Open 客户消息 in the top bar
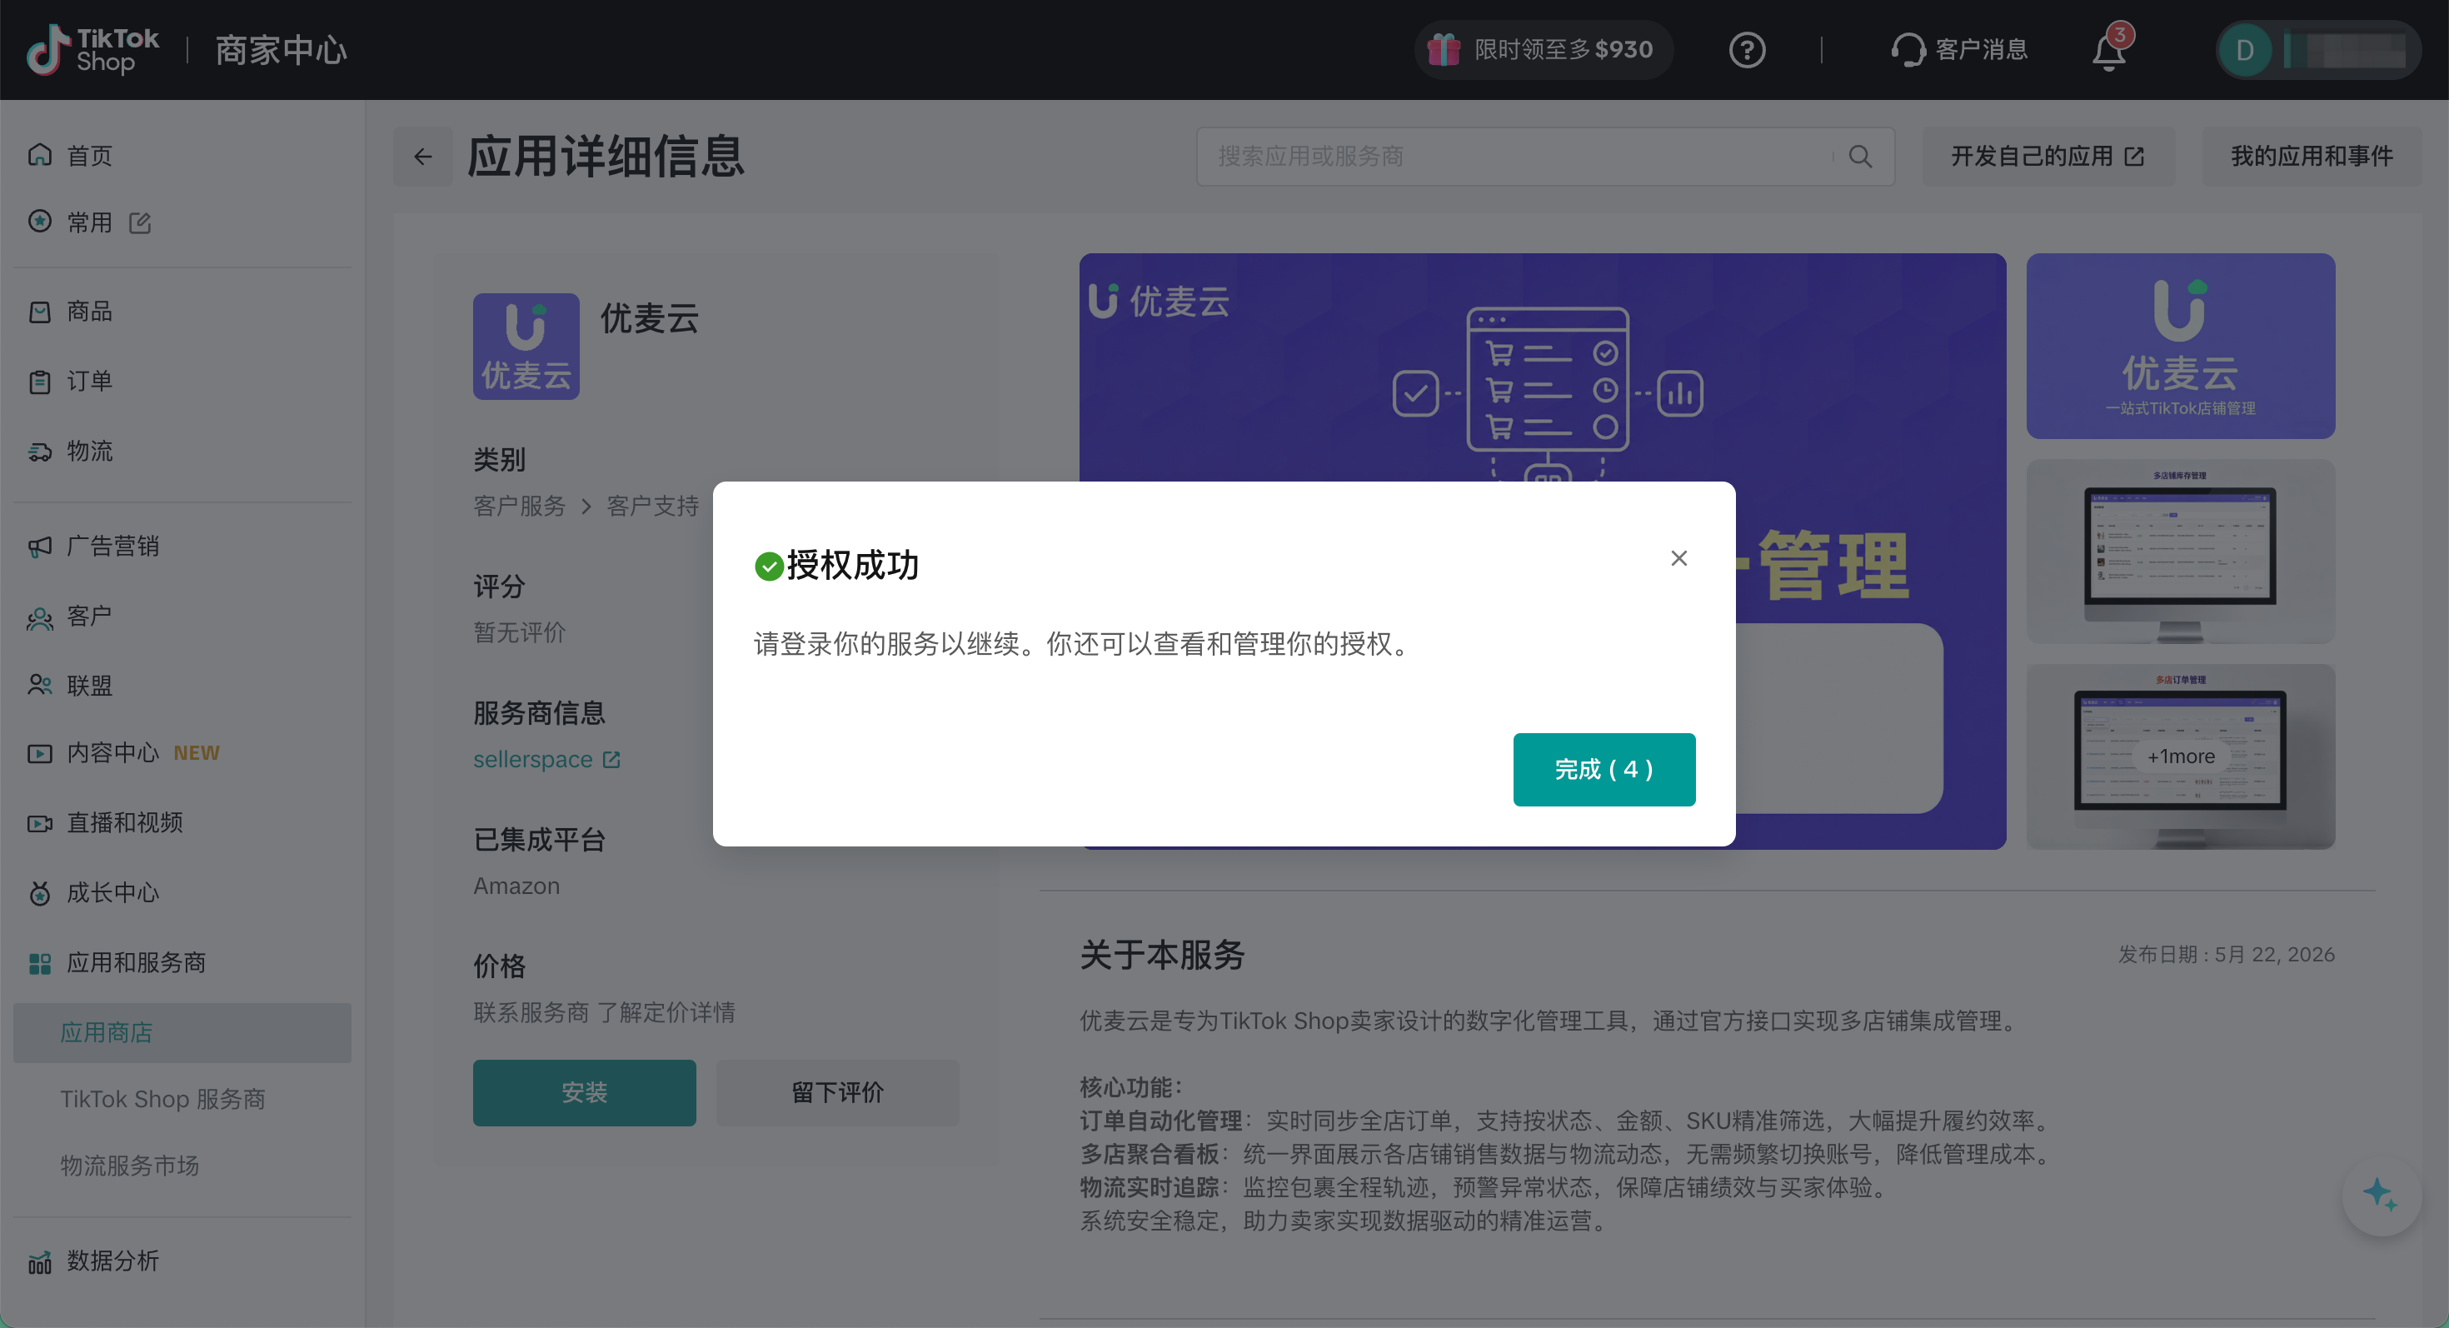2449x1328 pixels. click(x=1959, y=49)
